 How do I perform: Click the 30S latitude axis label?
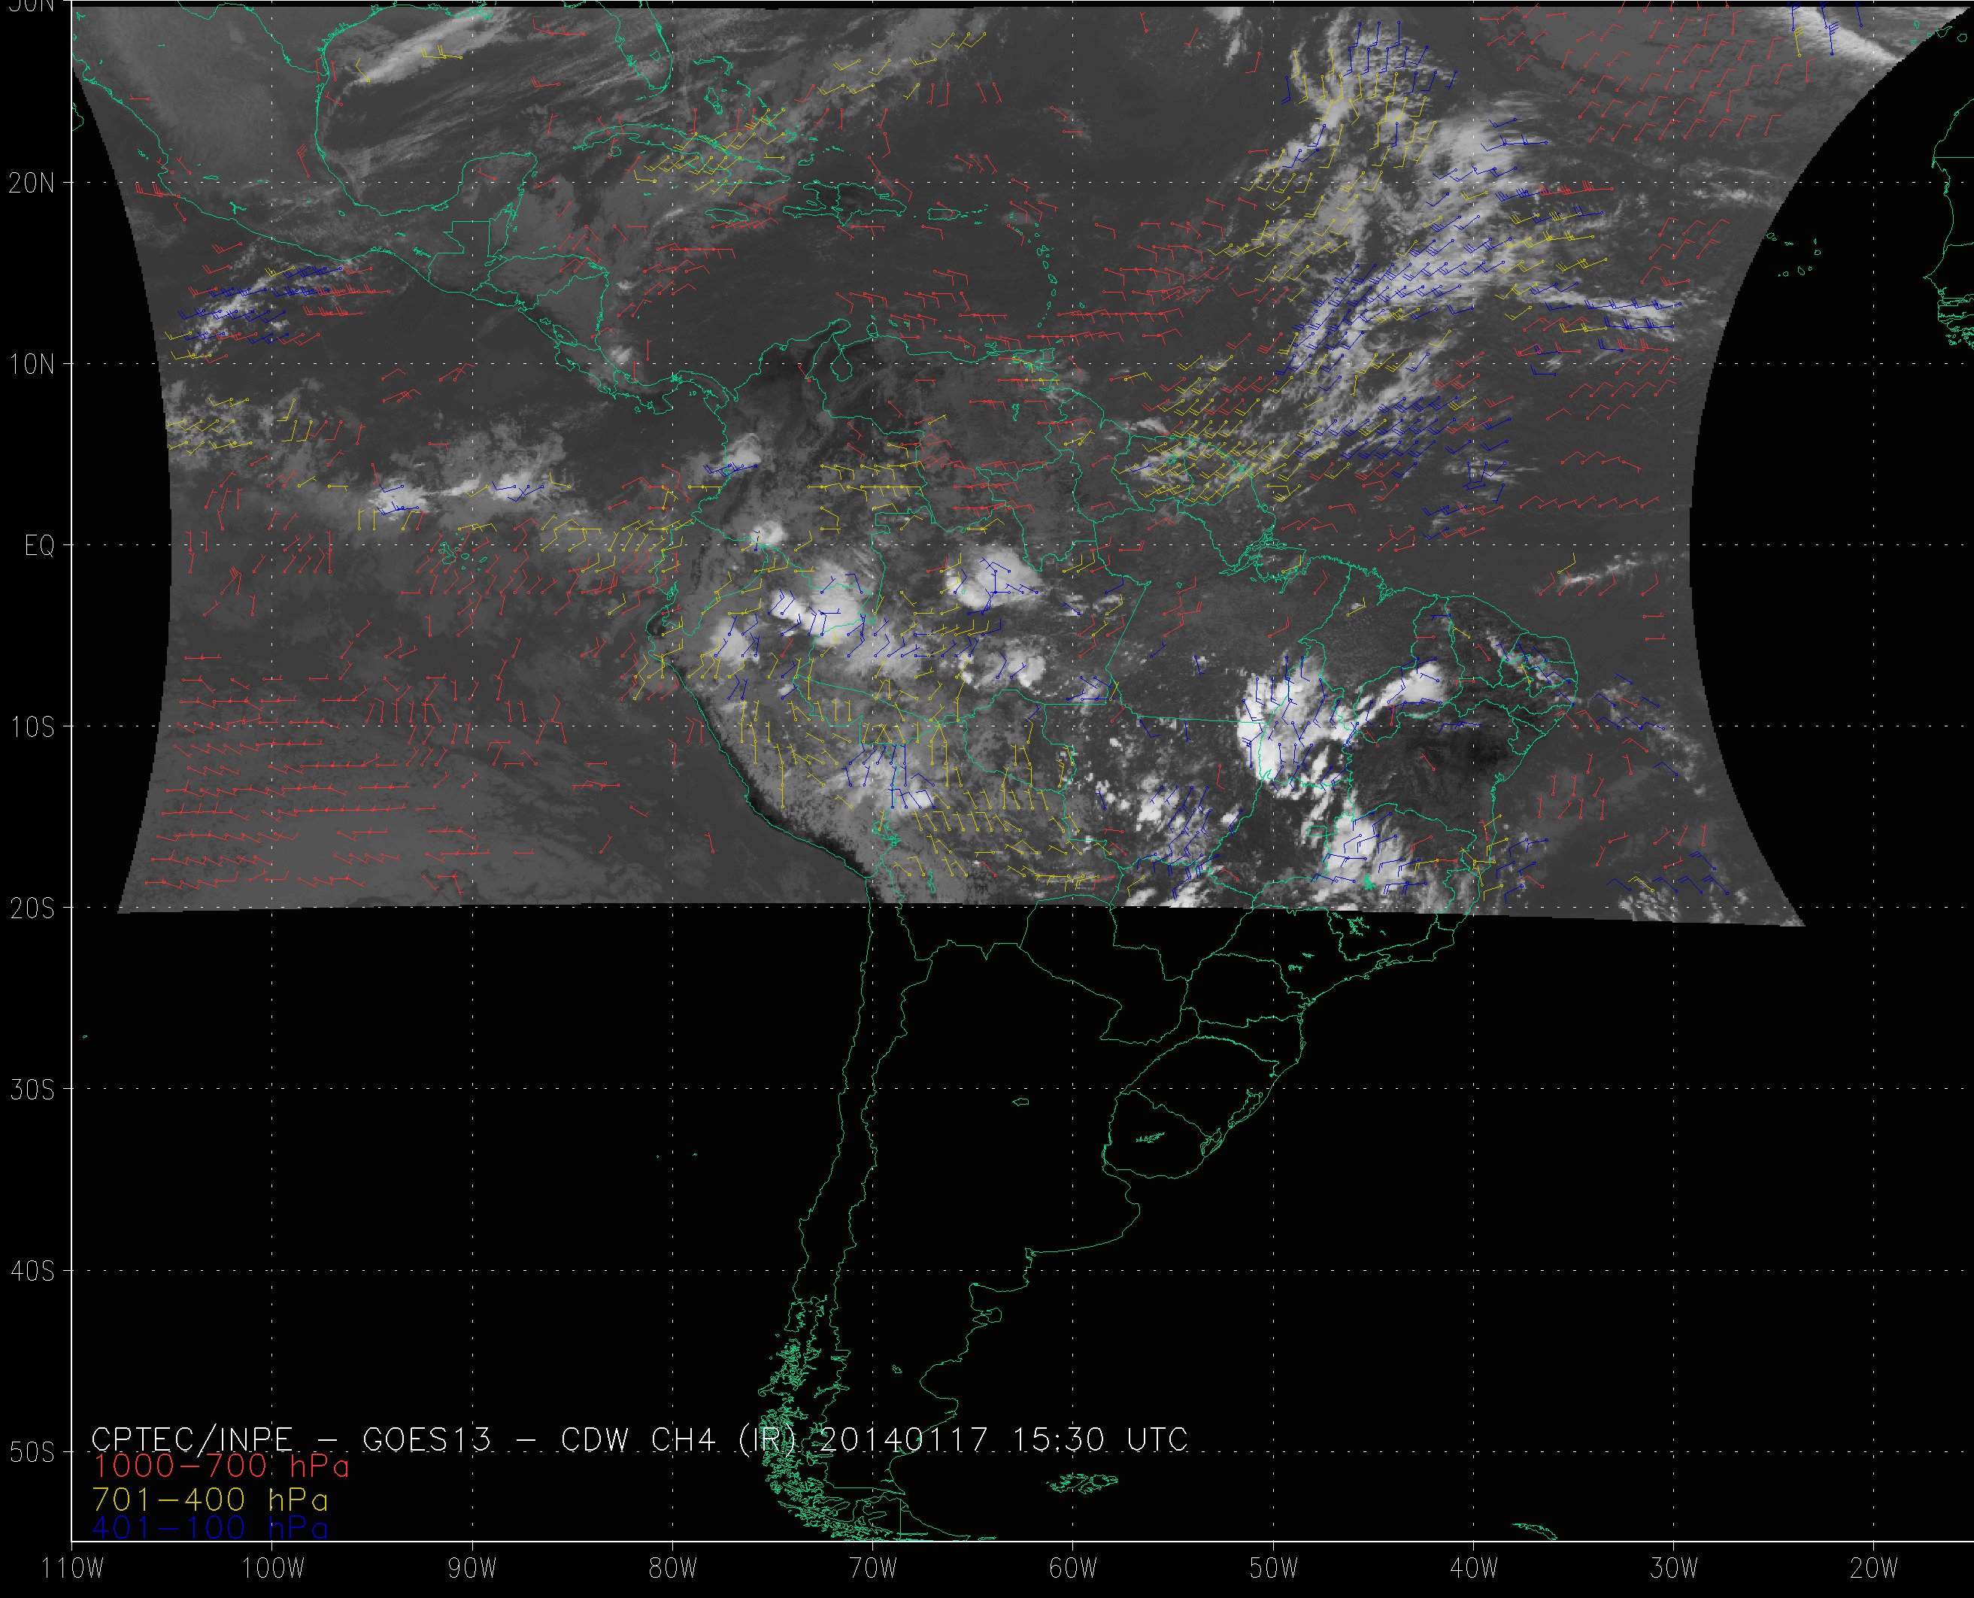32,1090
